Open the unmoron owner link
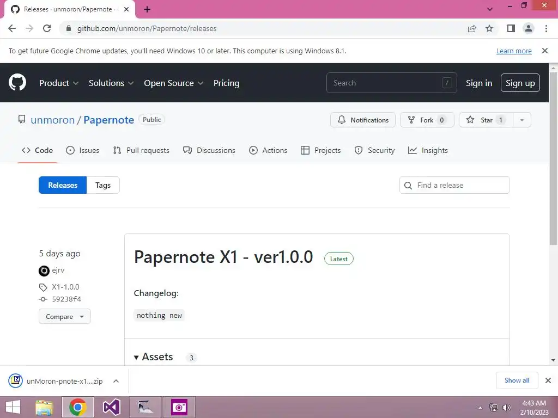 point(53,120)
